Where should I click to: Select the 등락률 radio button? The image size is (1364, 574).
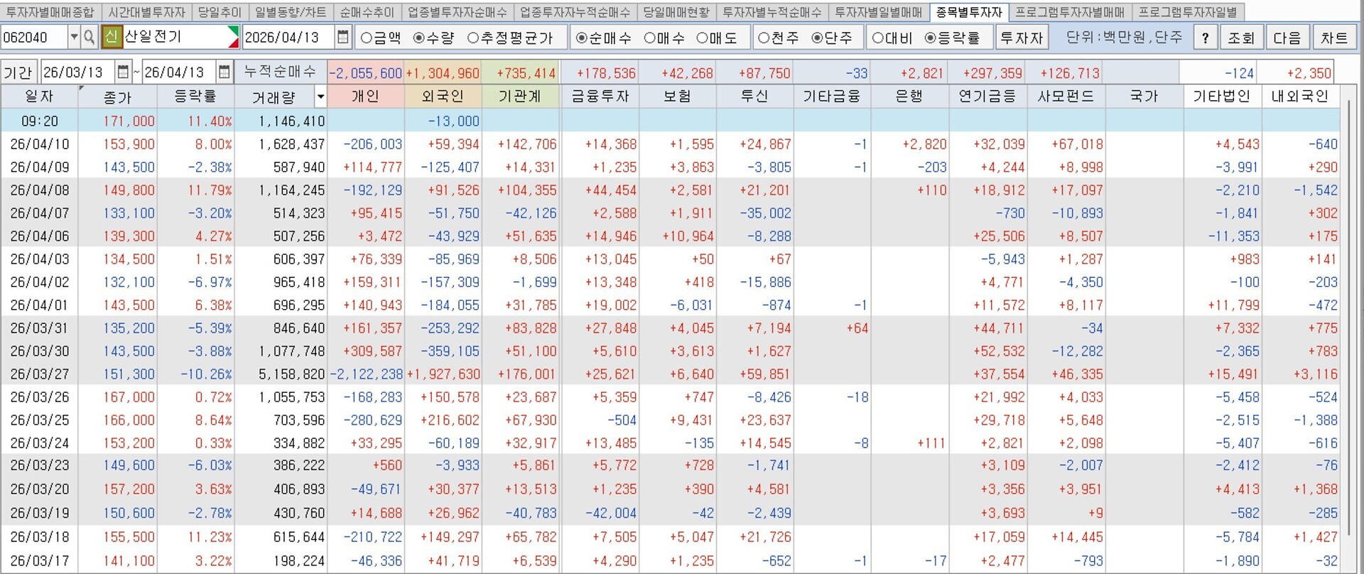pos(931,38)
